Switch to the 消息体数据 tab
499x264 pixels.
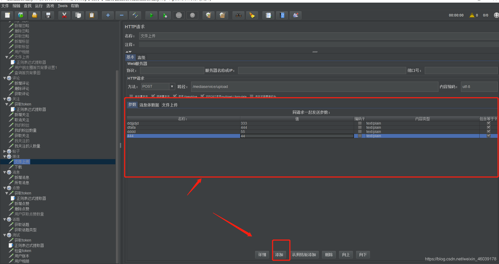tap(149, 105)
